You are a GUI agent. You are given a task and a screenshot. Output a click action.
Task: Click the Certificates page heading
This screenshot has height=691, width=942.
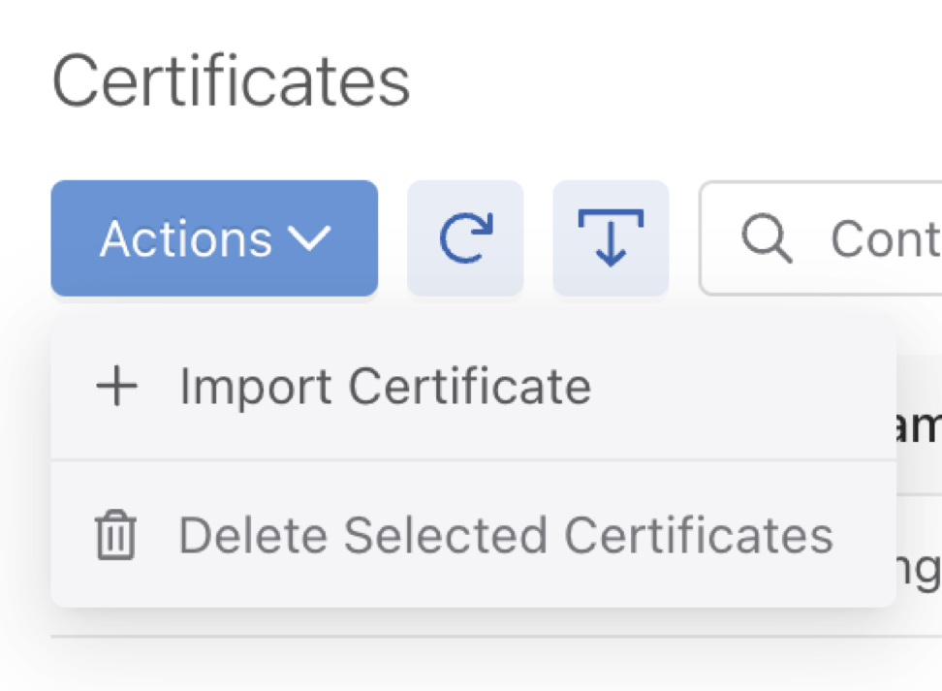[x=231, y=81]
